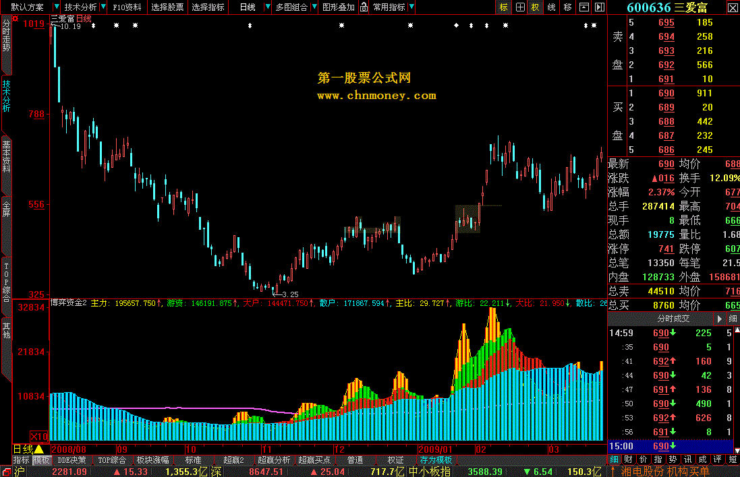
Task: Click the 中小板指 index in status bar
Action: (430, 472)
